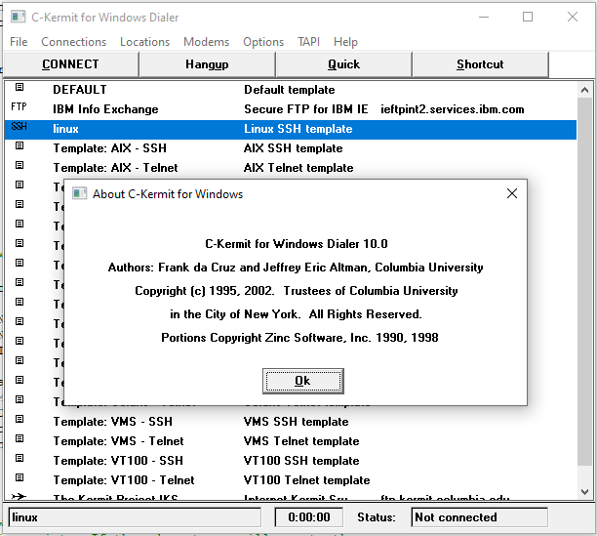This screenshot has width=597, height=536.
Task: Click the linux field in status bar
Action: (135, 517)
